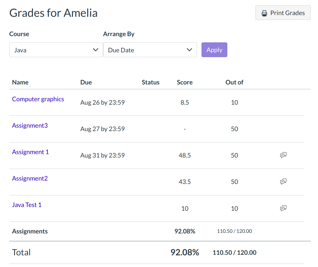Screen dimensions: 318x267
Task: Open comments icon for Assignment 1
Action: click(283, 155)
